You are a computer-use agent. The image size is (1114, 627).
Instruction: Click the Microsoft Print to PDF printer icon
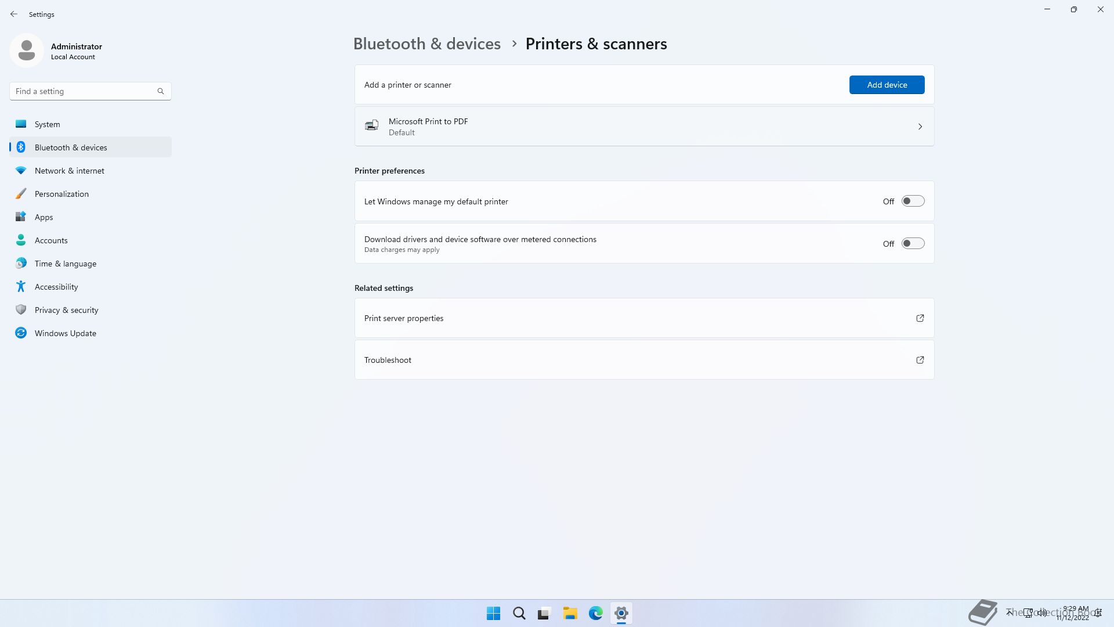click(x=372, y=126)
